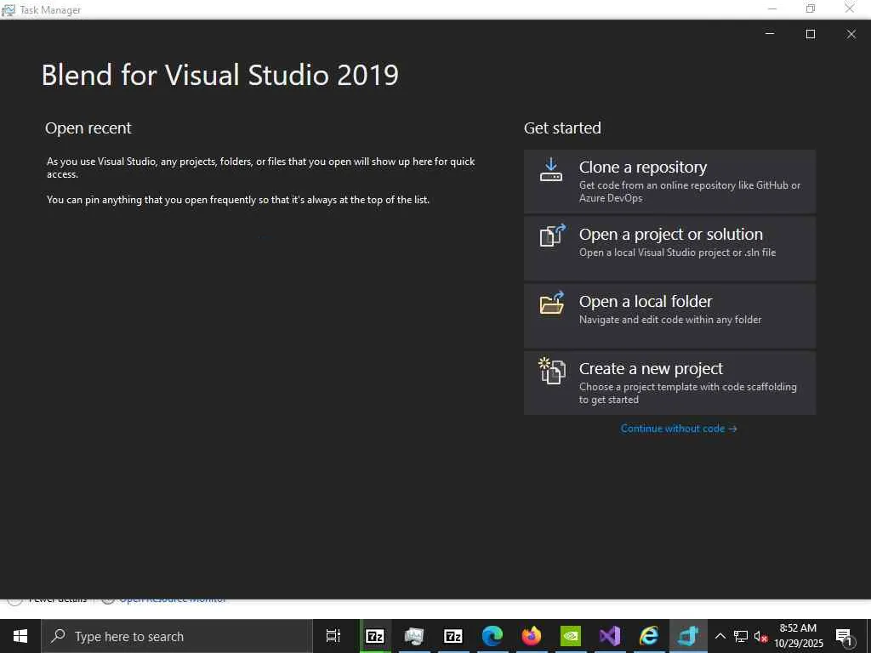871x653 pixels.
Task: Open Firefox from the taskbar
Action: coord(532,636)
